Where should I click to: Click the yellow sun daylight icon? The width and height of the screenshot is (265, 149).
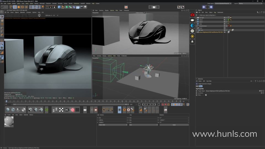coord(192,36)
